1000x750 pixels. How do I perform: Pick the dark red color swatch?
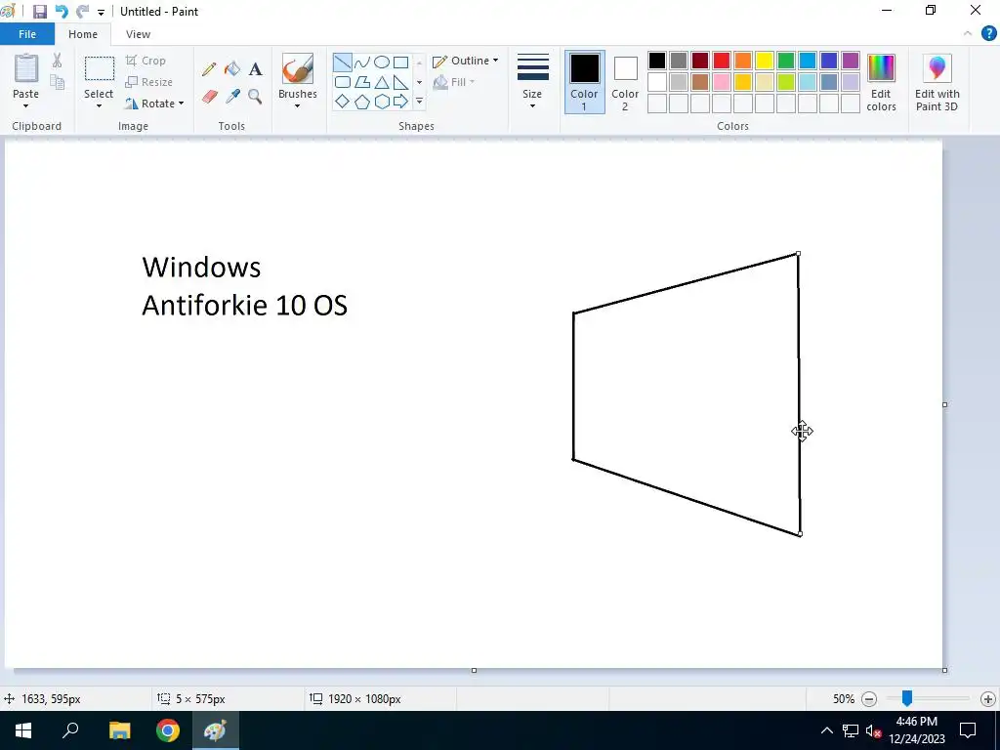700,61
